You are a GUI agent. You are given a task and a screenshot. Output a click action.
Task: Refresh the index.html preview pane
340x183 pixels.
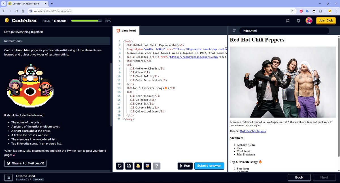tap(234, 31)
